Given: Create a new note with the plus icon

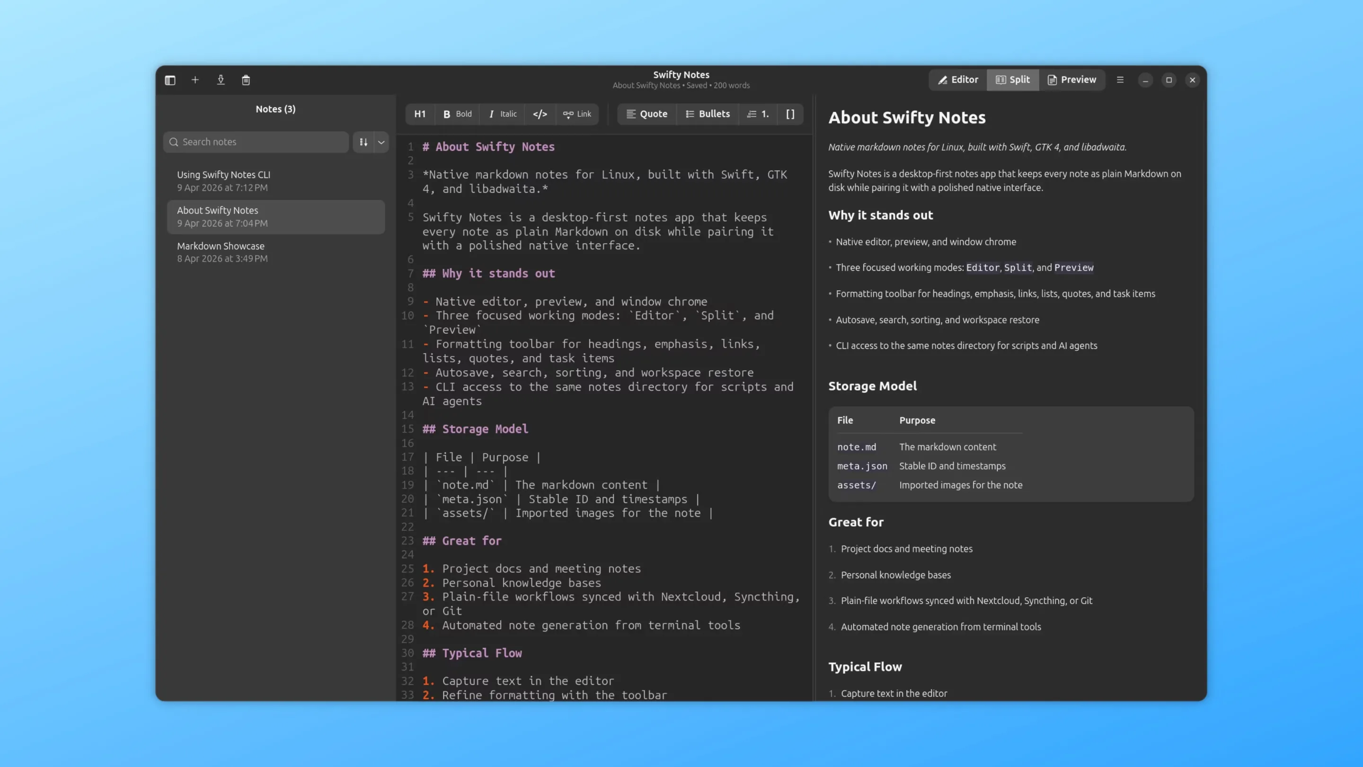Looking at the screenshot, I should point(195,80).
